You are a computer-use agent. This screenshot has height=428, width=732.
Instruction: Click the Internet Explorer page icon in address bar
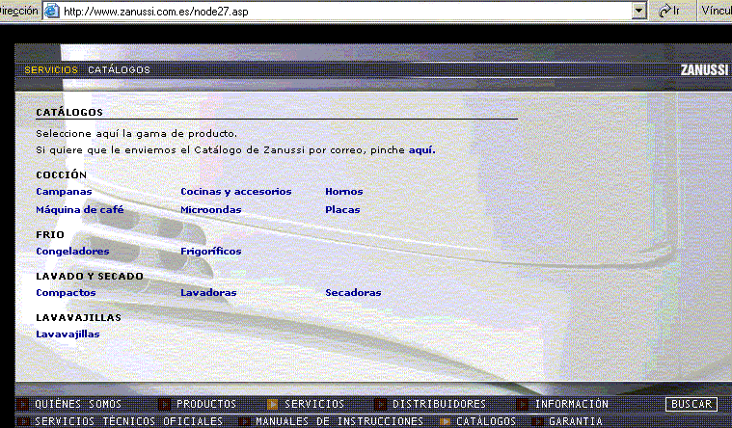coord(51,11)
